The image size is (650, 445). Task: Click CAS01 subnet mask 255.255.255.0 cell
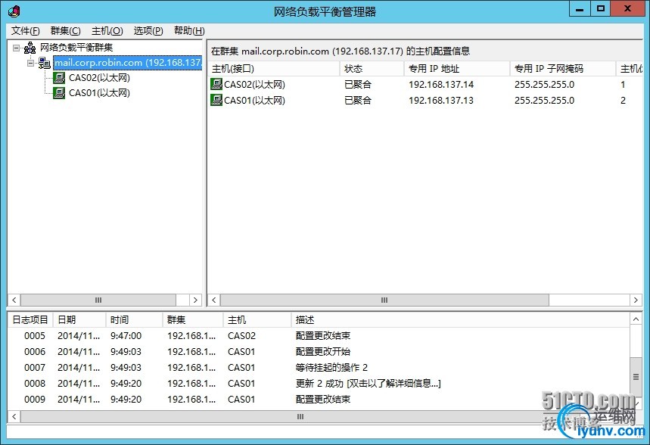(x=544, y=101)
